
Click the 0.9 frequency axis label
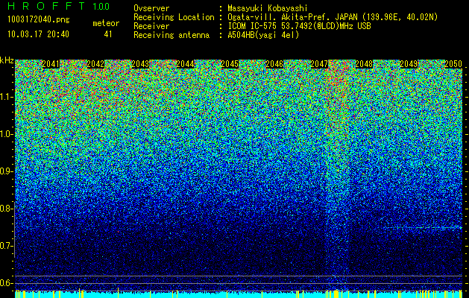(6, 171)
